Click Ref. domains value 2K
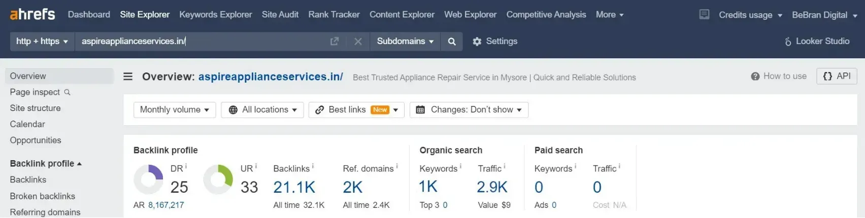This screenshot has height=218, width=865. click(353, 187)
